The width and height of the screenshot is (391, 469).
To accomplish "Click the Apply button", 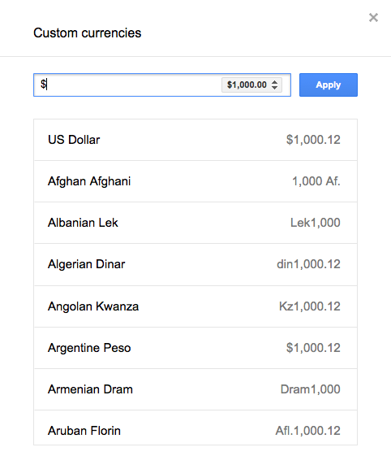I will click(329, 85).
